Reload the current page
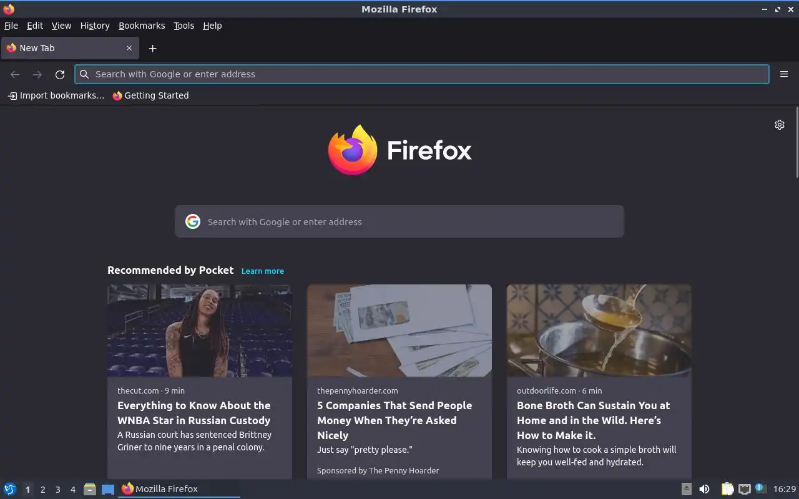799x499 pixels. [60, 74]
